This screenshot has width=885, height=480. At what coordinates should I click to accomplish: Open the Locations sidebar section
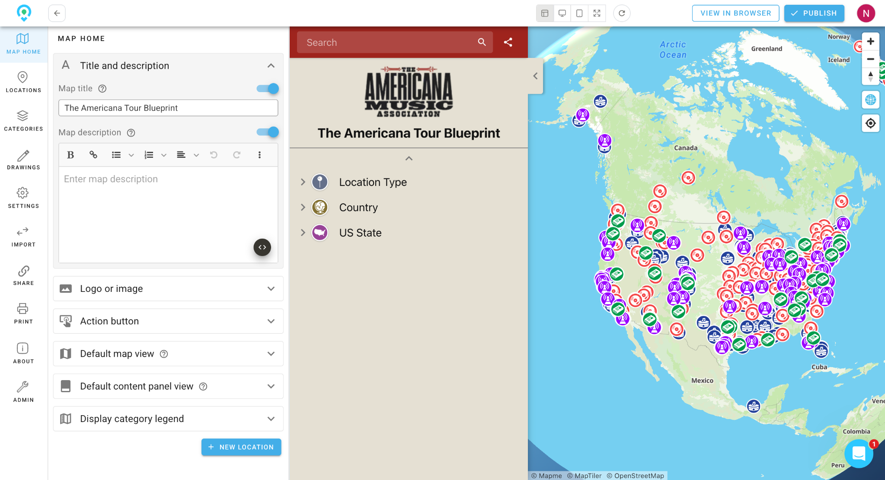click(x=23, y=82)
